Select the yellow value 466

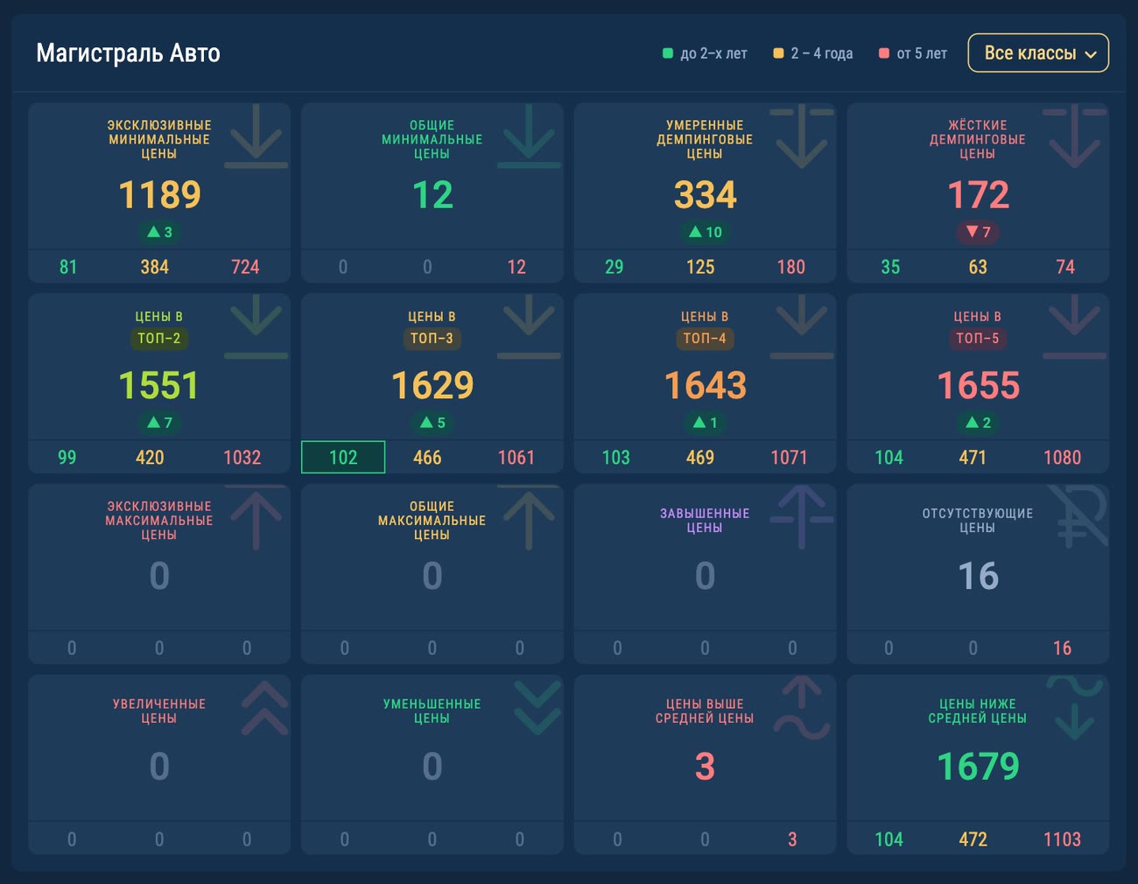coord(427,458)
